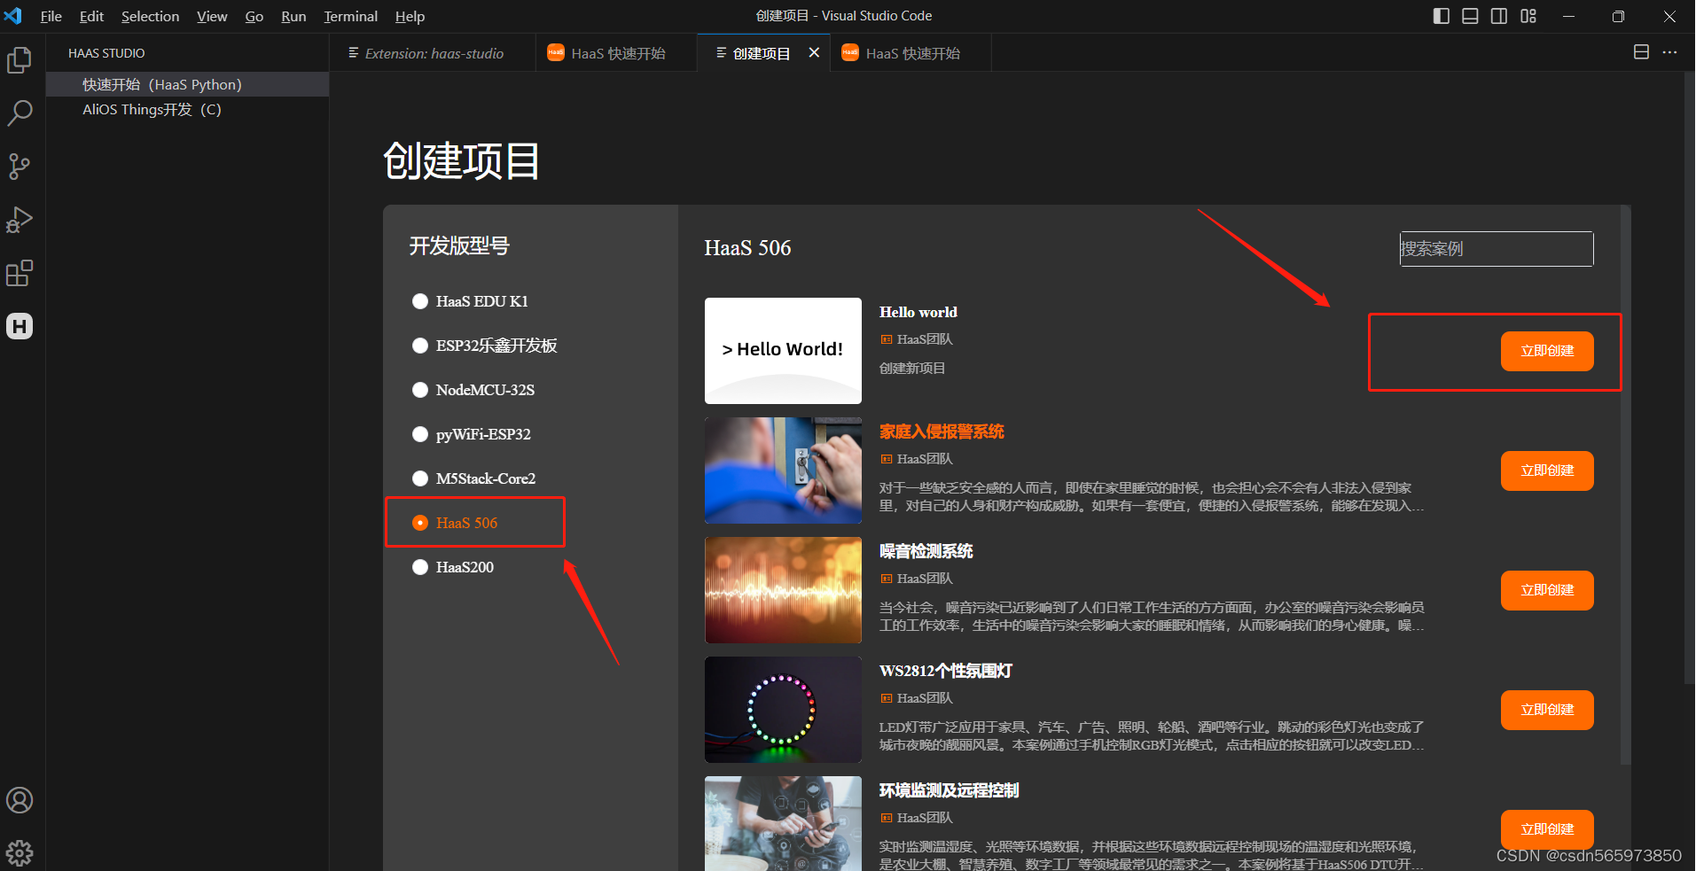The height and width of the screenshot is (871, 1696).
Task: Select M5Stack-Core2 radio option
Action: coord(420,478)
